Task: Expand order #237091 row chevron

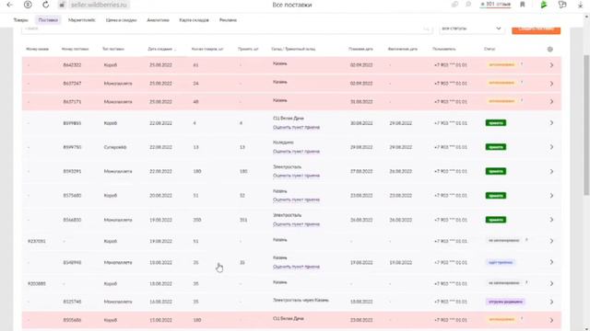Action: point(551,241)
